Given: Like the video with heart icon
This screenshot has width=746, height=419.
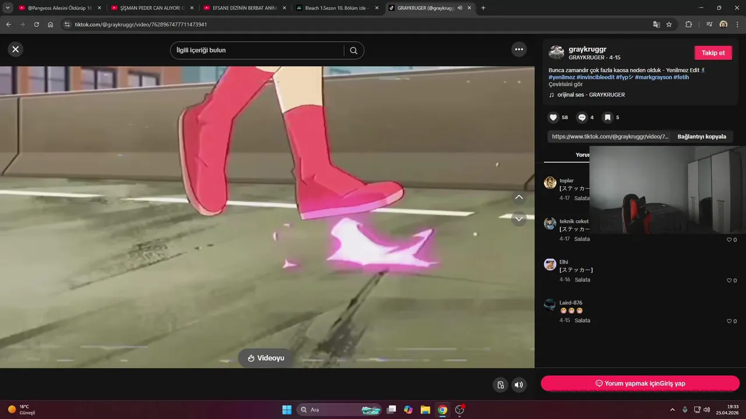Looking at the screenshot, I should pos(553,118).
